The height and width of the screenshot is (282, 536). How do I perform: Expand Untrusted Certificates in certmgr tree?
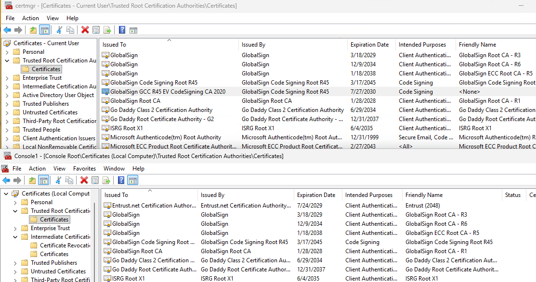point(7,112)
